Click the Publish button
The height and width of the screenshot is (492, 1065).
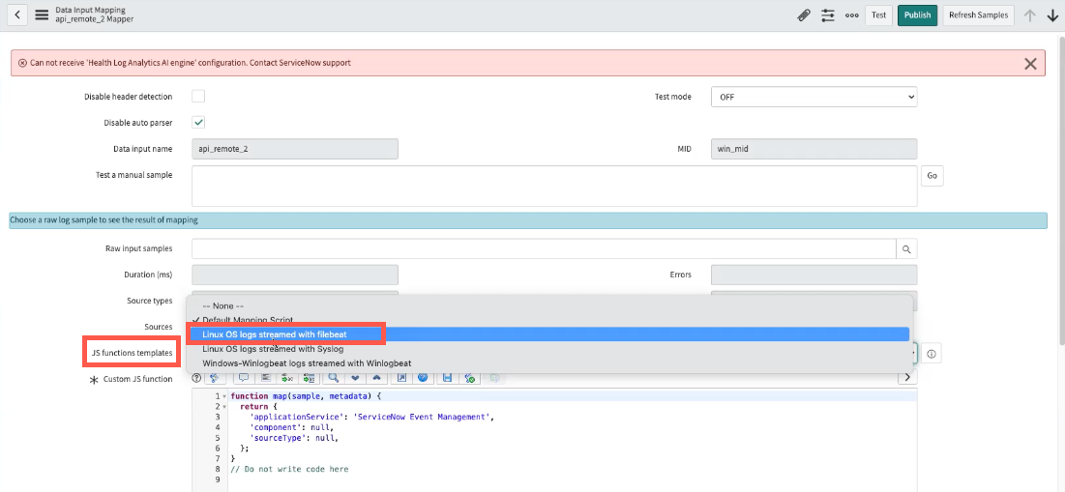[x=917, y=14]
